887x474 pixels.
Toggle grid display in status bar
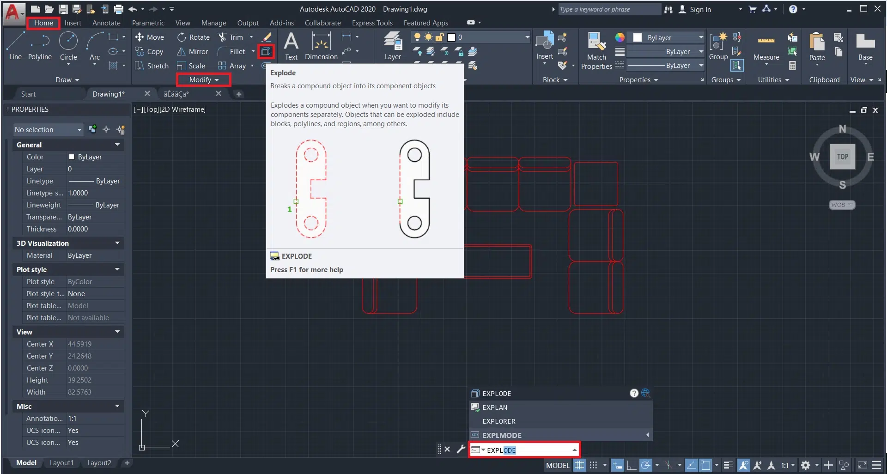pyautogui.click(x=579, y=465)
